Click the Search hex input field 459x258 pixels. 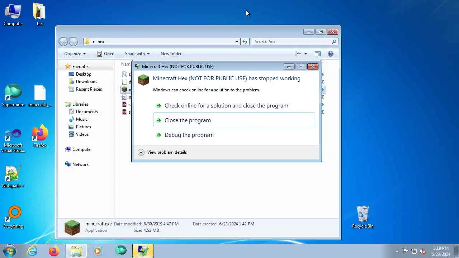coord(291,42)
